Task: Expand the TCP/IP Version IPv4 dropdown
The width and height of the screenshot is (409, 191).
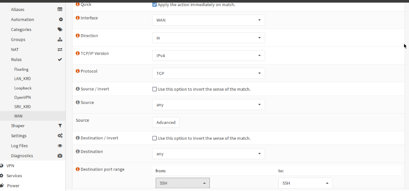Action: (x=208, y=55)
